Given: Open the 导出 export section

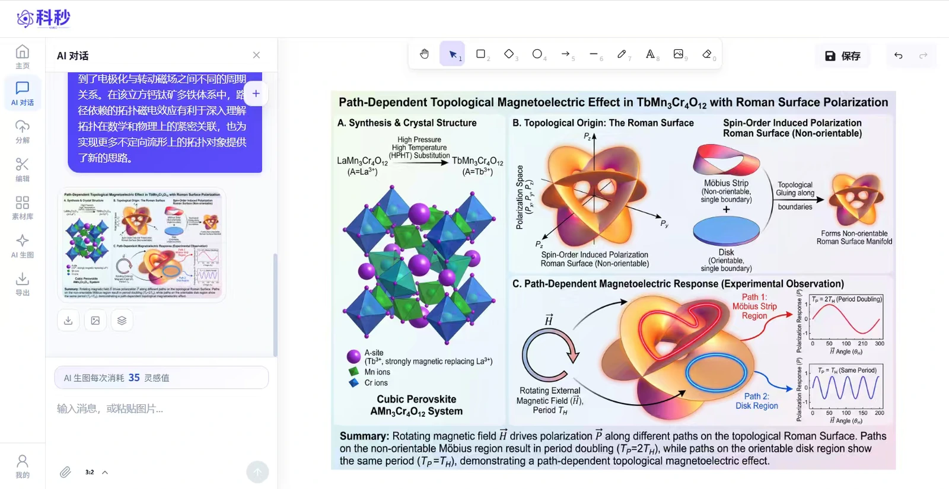Looking at the screenshot, I should [23, 284].
